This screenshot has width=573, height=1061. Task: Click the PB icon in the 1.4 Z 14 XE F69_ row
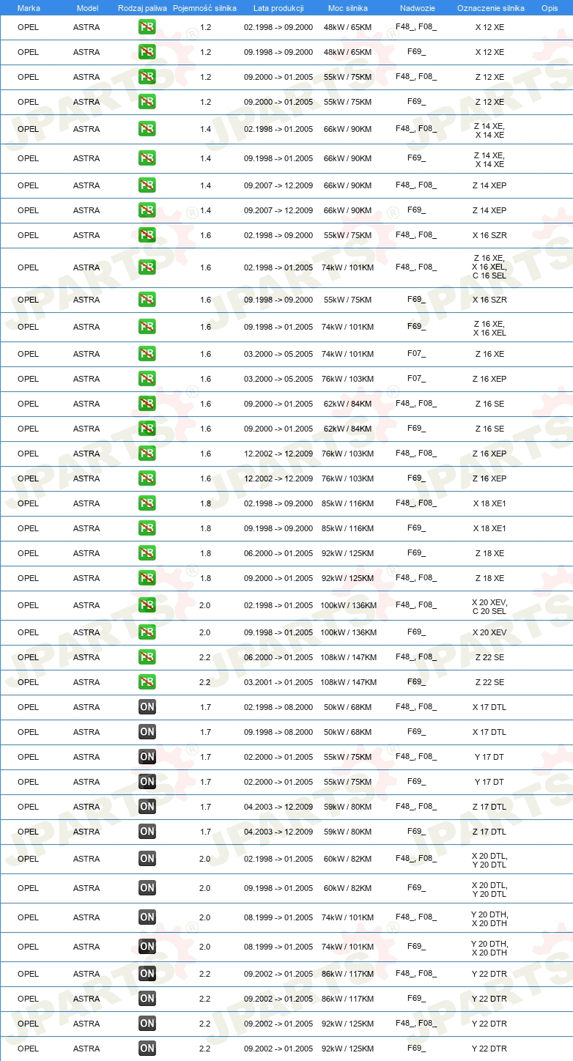(147, 158)
